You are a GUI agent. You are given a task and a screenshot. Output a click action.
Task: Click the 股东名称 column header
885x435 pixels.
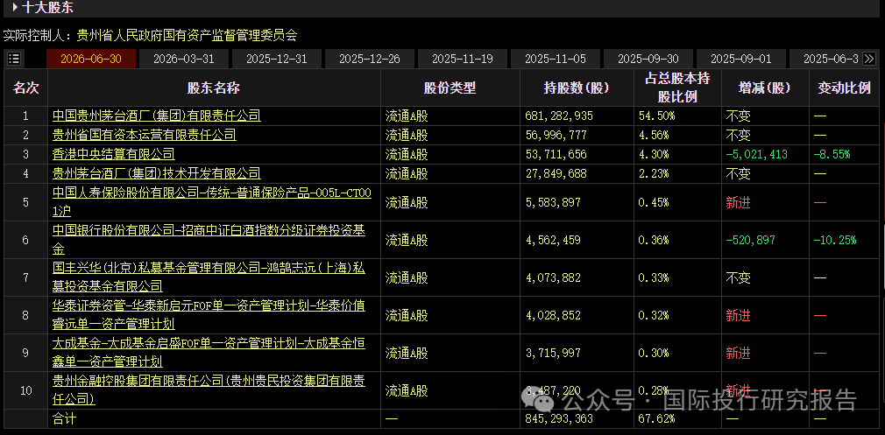pos(214,88)
